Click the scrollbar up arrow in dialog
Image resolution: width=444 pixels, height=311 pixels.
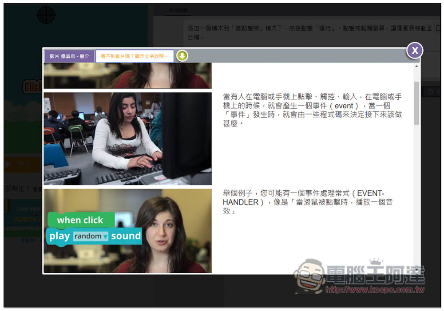[x=416, y=67]
